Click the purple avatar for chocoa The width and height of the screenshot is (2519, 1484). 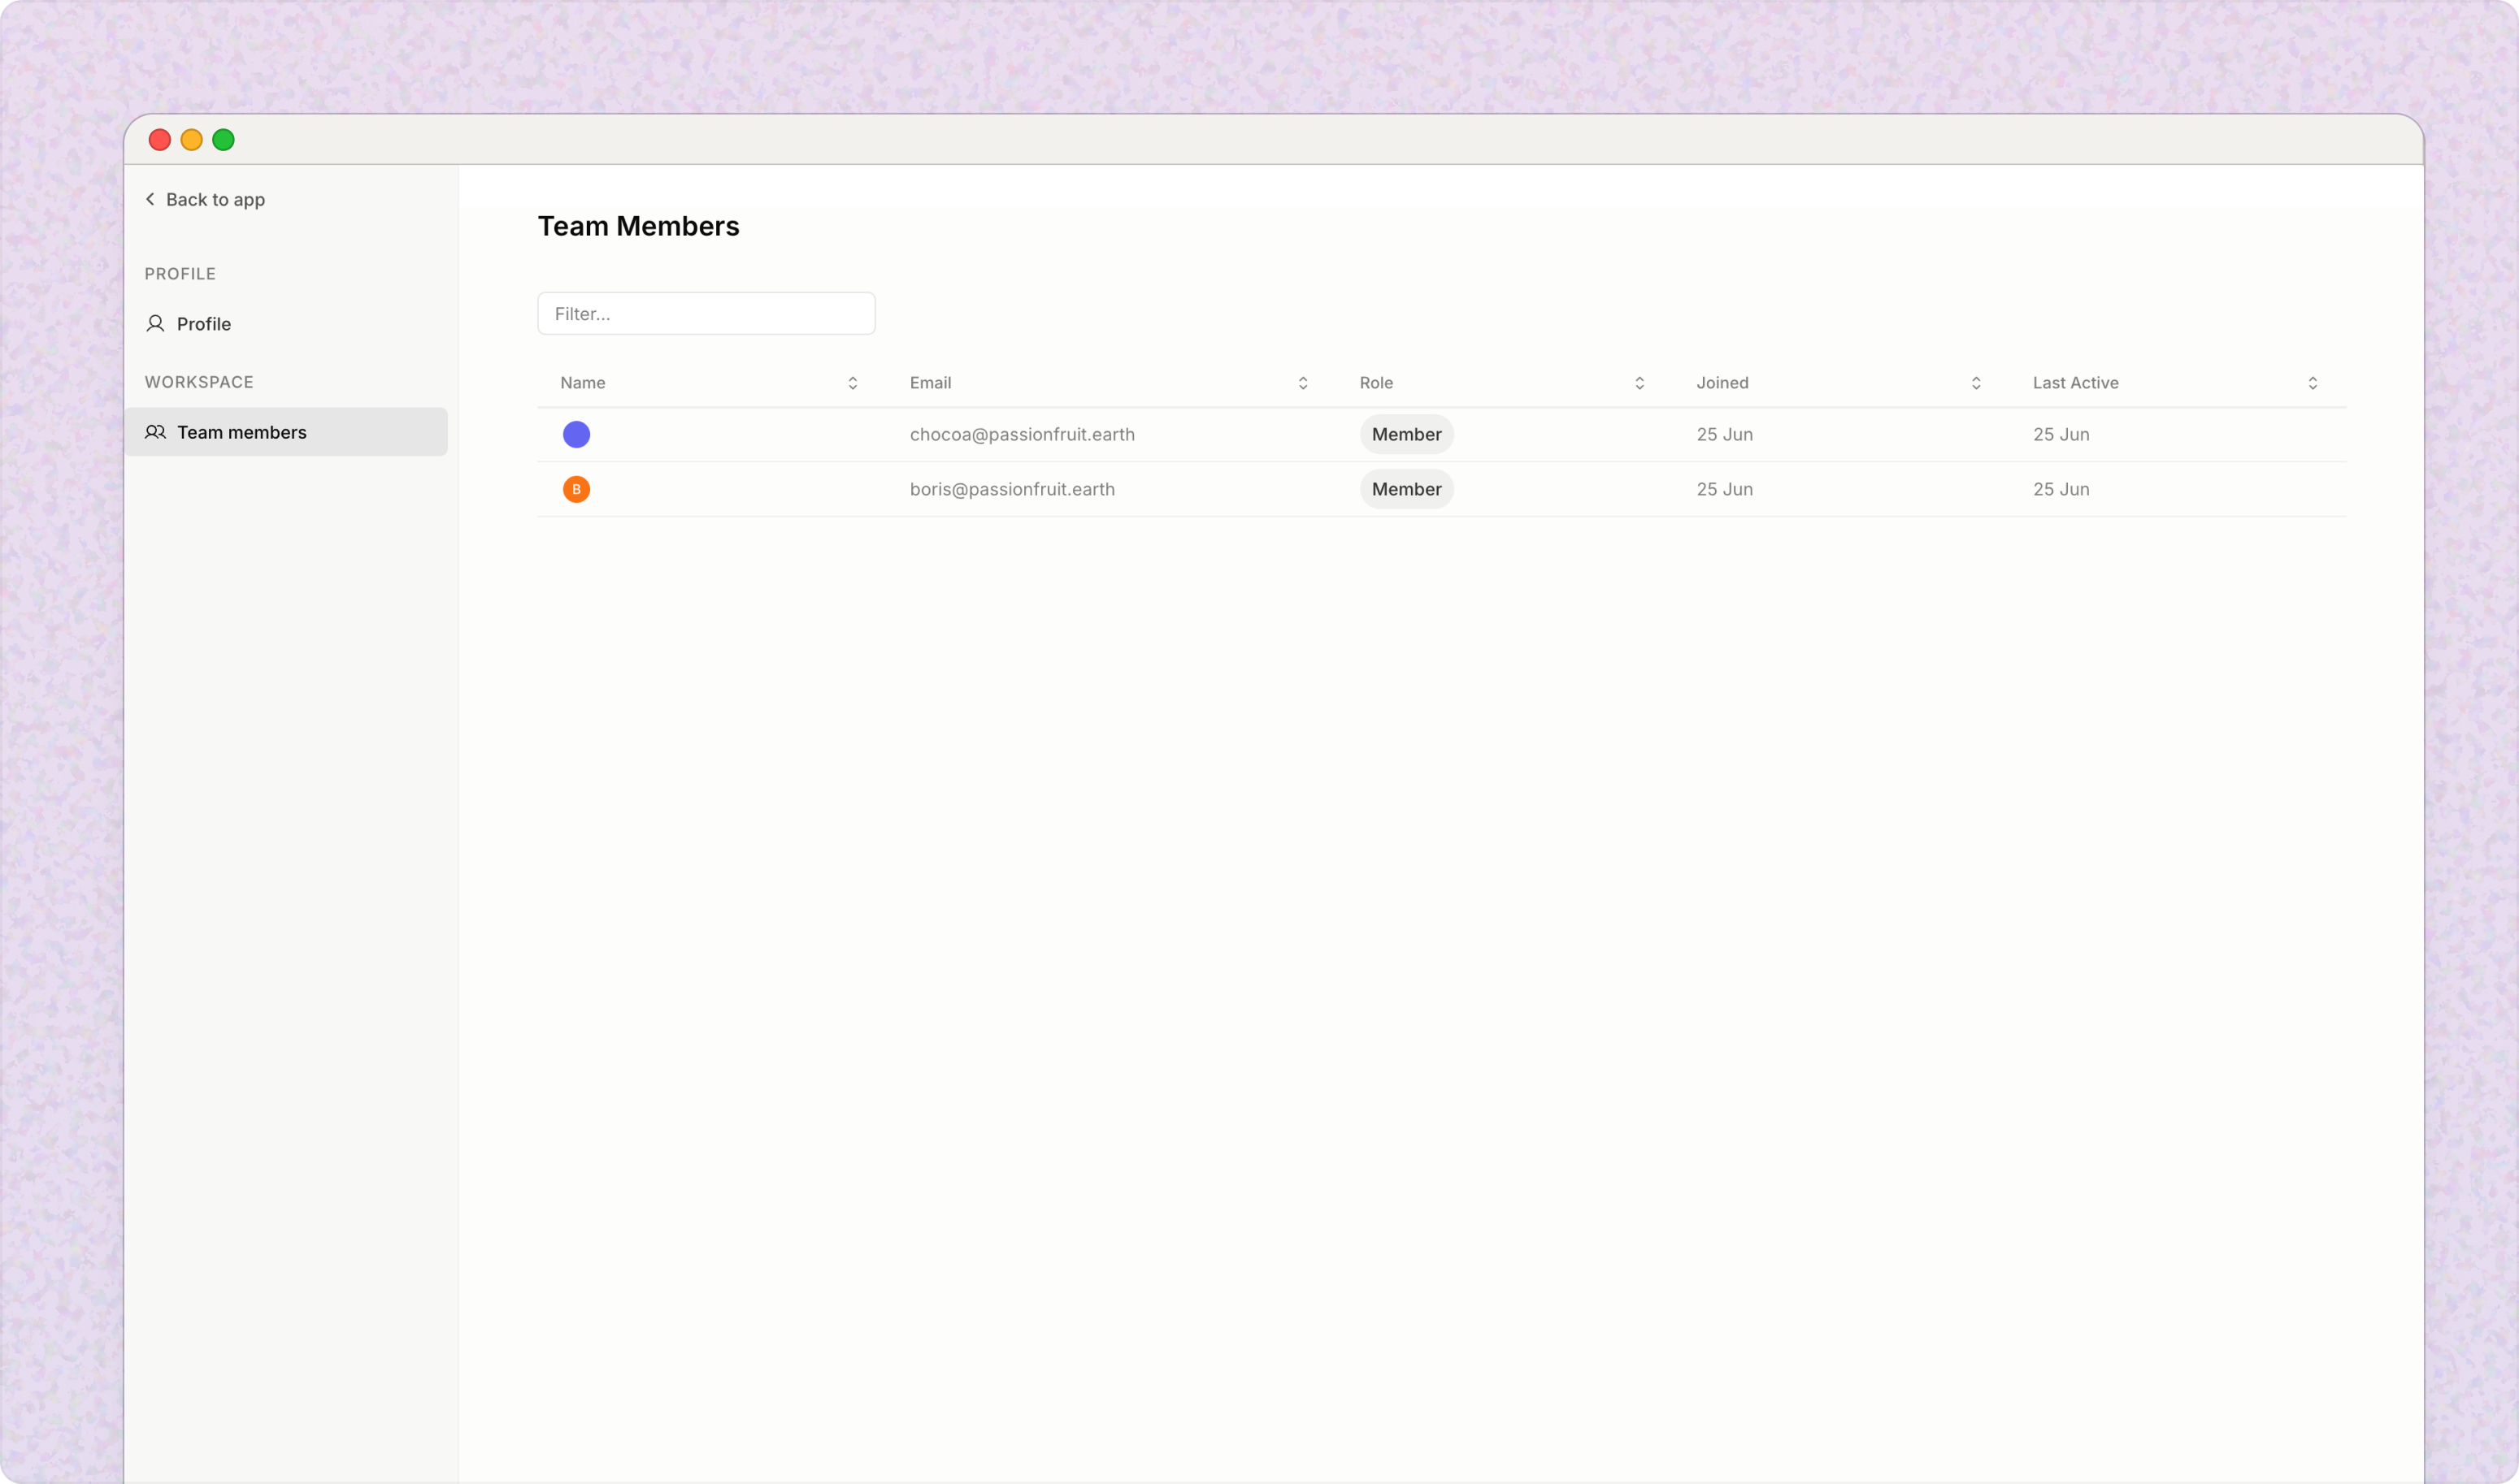click(x=576, y=434)
